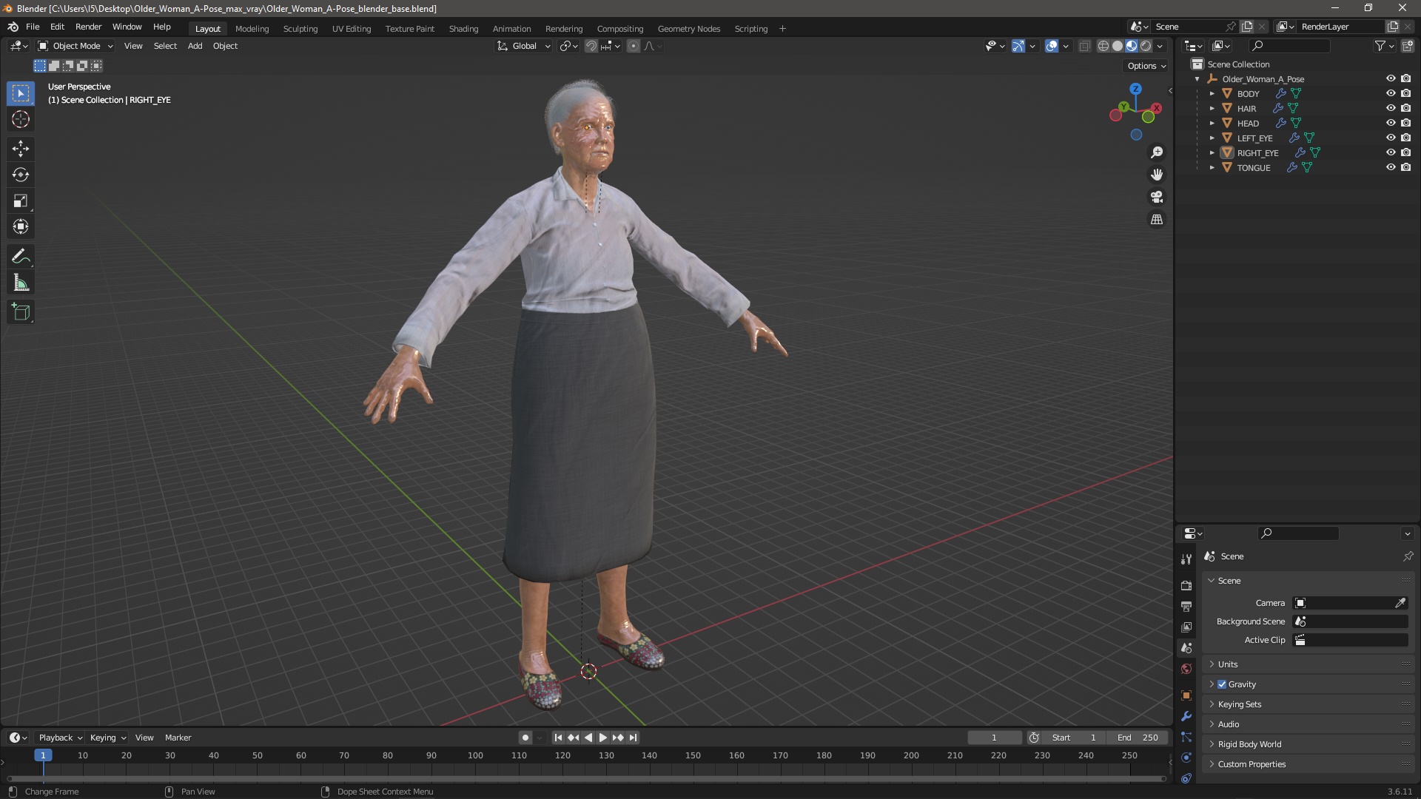Expand the RIGHT_EYE tree item

[1212, 152]
